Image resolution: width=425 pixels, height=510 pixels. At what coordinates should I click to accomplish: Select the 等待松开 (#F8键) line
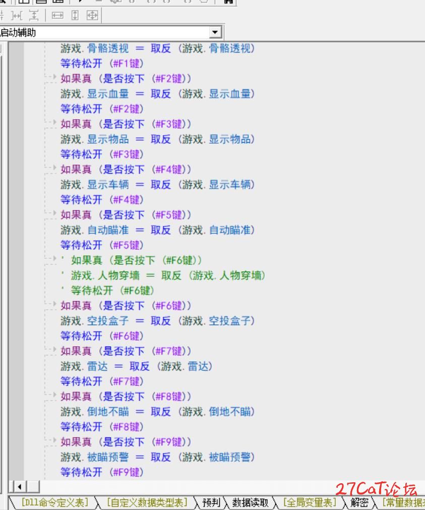click(102, 427)
